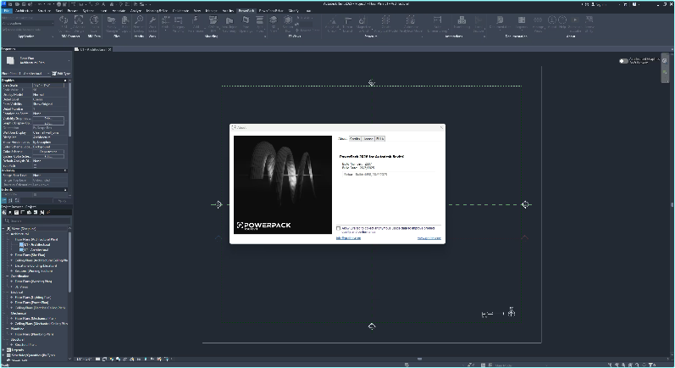The width and height of the screenshot is (675, 368).
Task: Open the View Scale dropdown field
Action: [49, 86]
